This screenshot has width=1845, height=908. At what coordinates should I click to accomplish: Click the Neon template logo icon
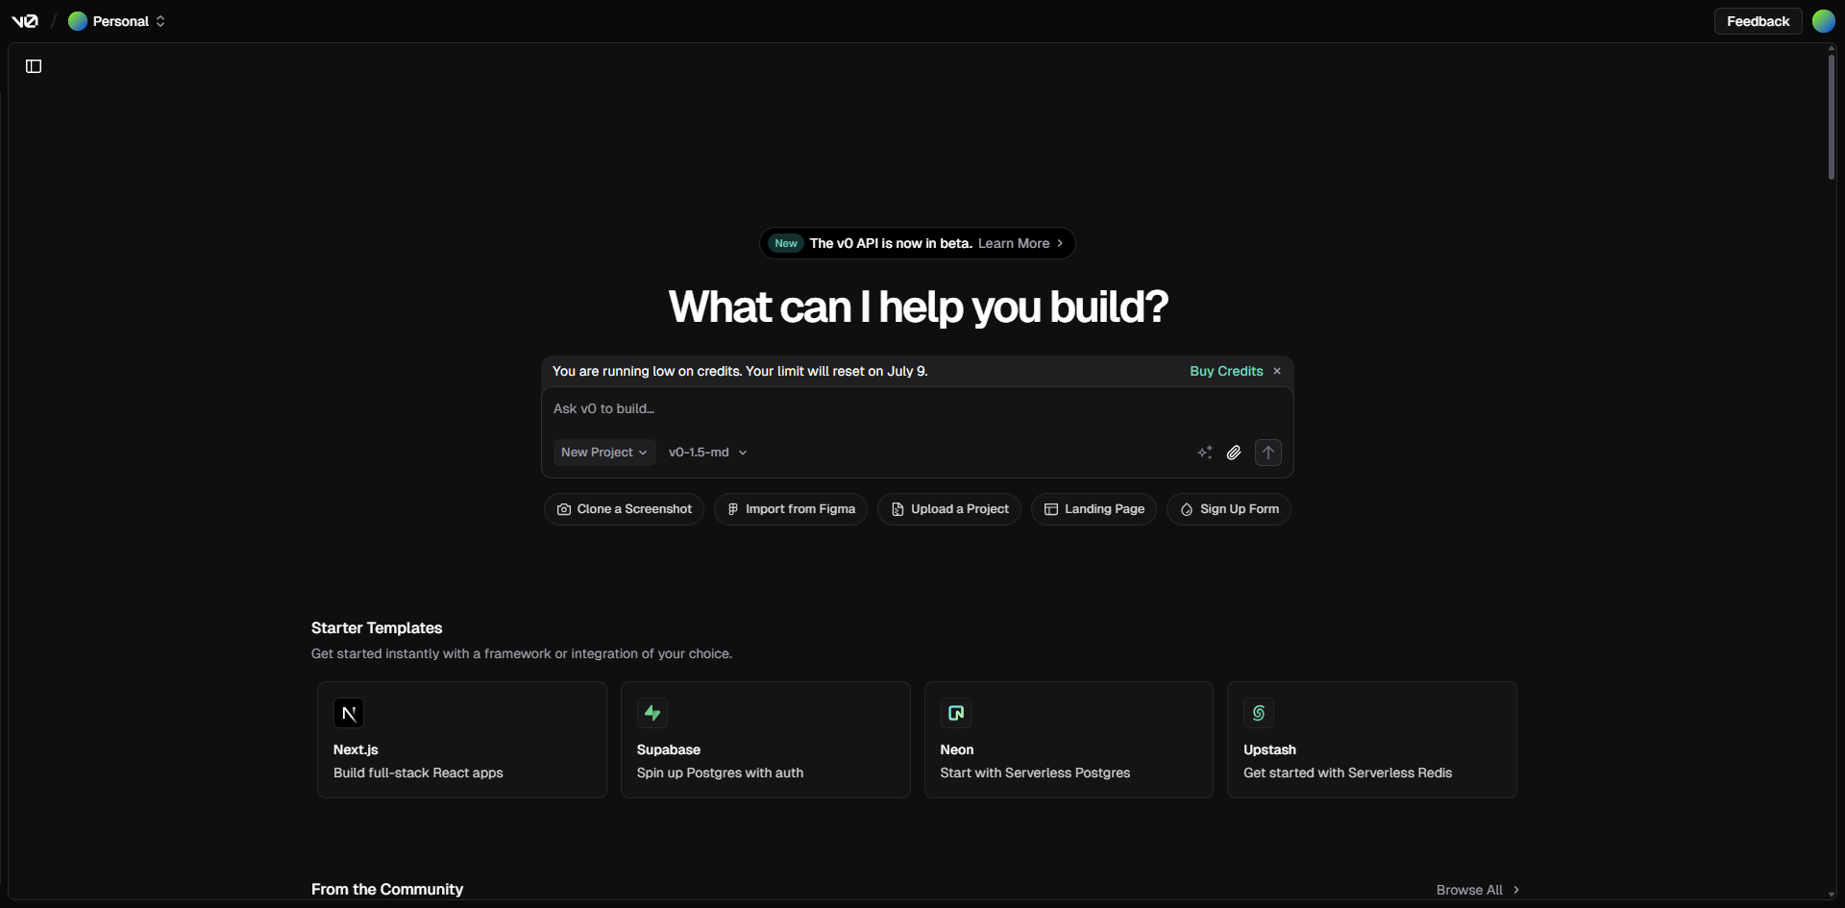[956, 713]
